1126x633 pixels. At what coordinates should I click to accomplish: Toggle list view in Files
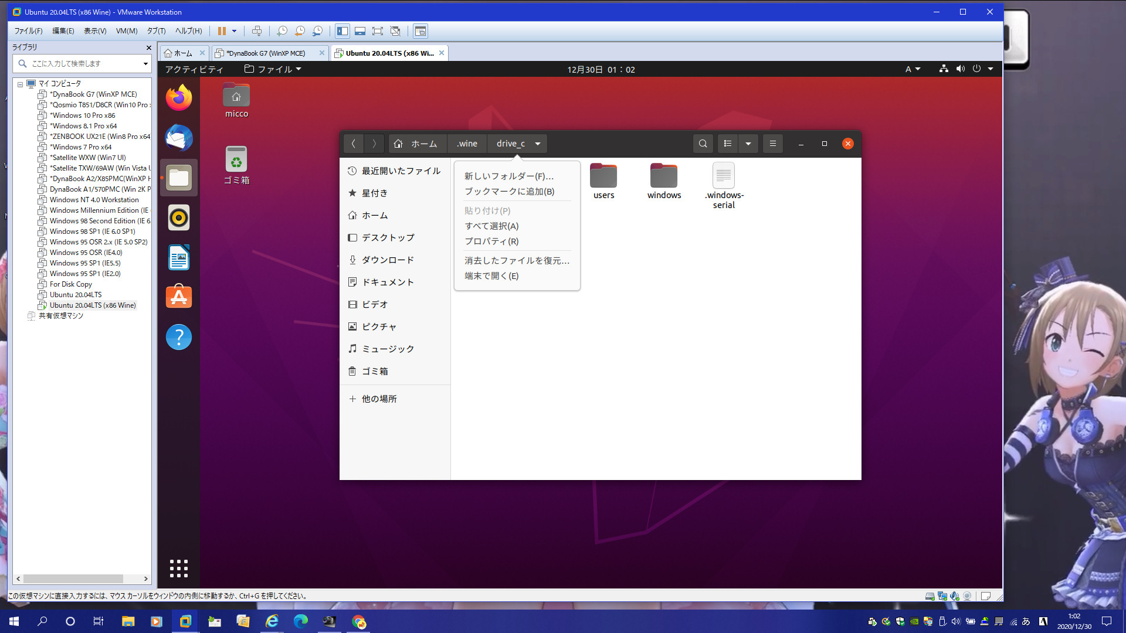point(728,144)
